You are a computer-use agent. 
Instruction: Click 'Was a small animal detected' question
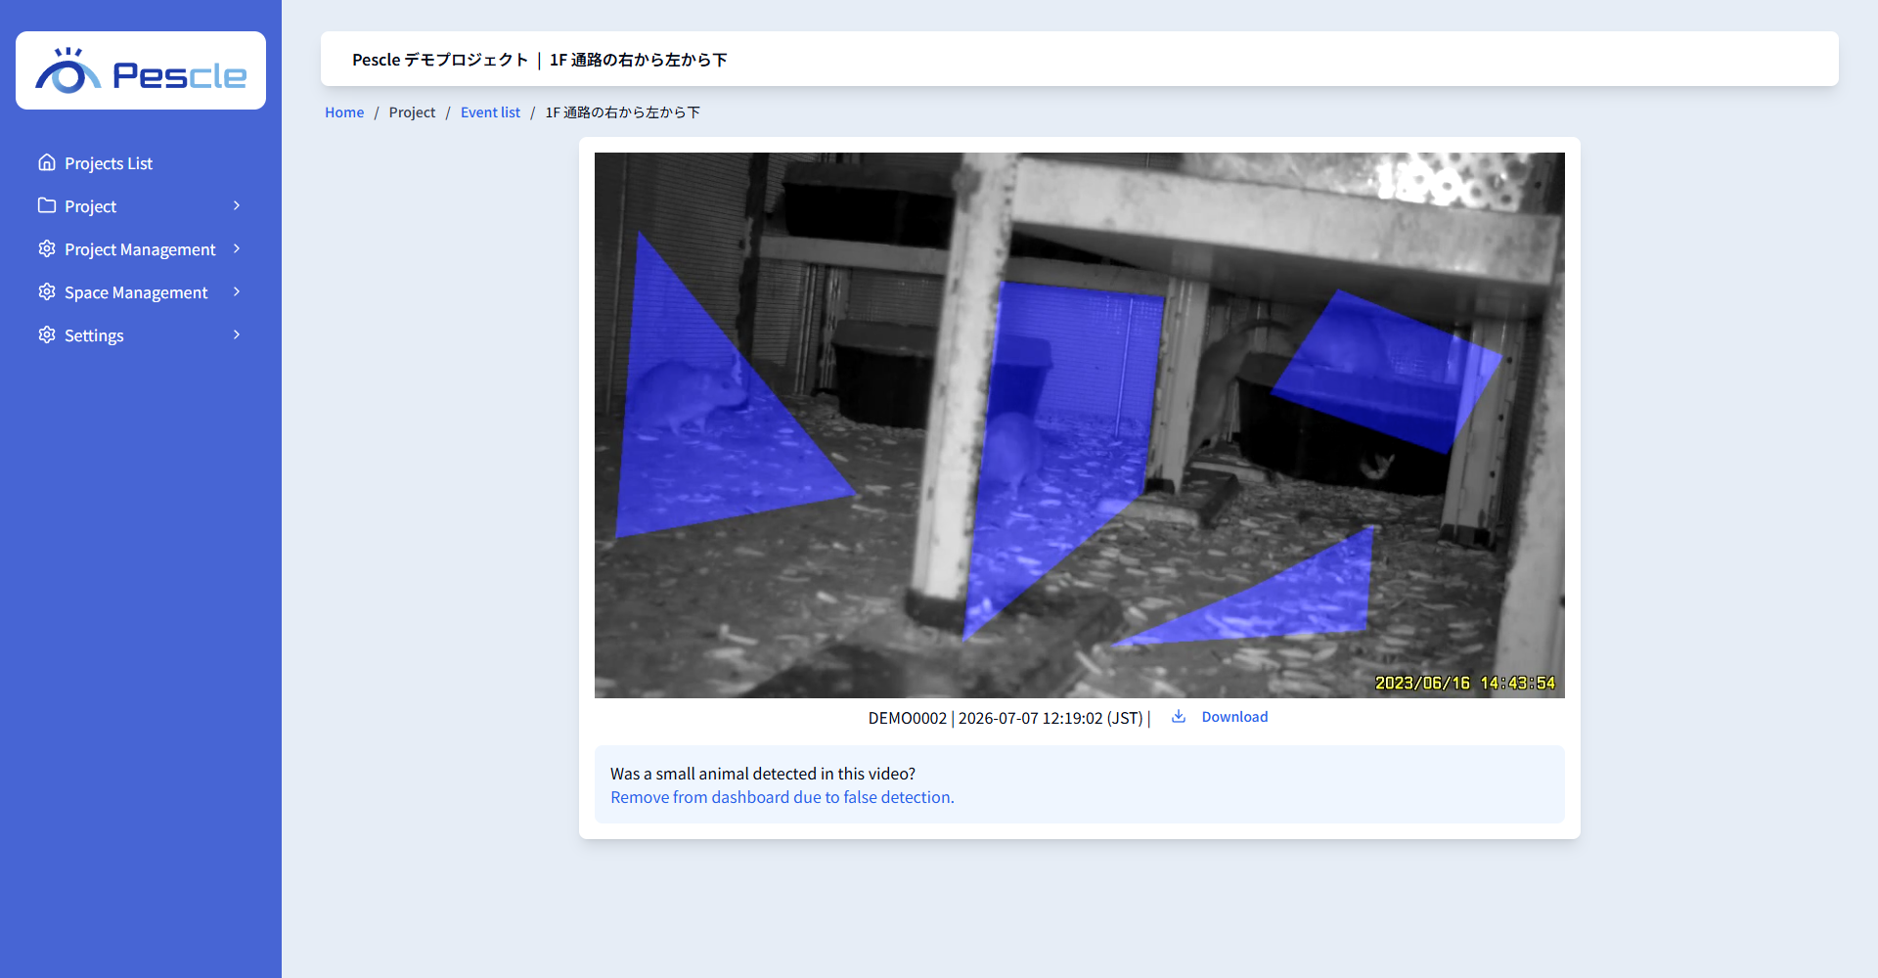point(763,774)
